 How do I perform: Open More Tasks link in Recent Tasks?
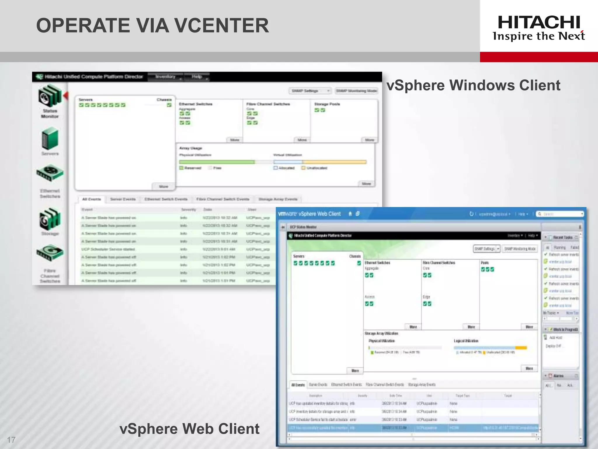coord(572,313)
